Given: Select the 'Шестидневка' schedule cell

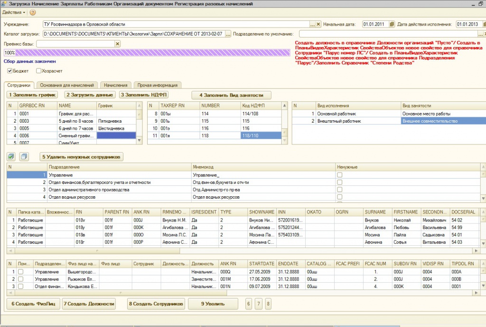Looking at the screenshot, I should (x=116, y=128).
